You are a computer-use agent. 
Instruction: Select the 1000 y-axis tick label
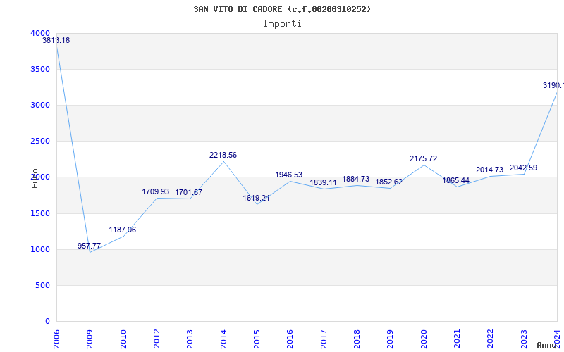[x=40, y=249]
